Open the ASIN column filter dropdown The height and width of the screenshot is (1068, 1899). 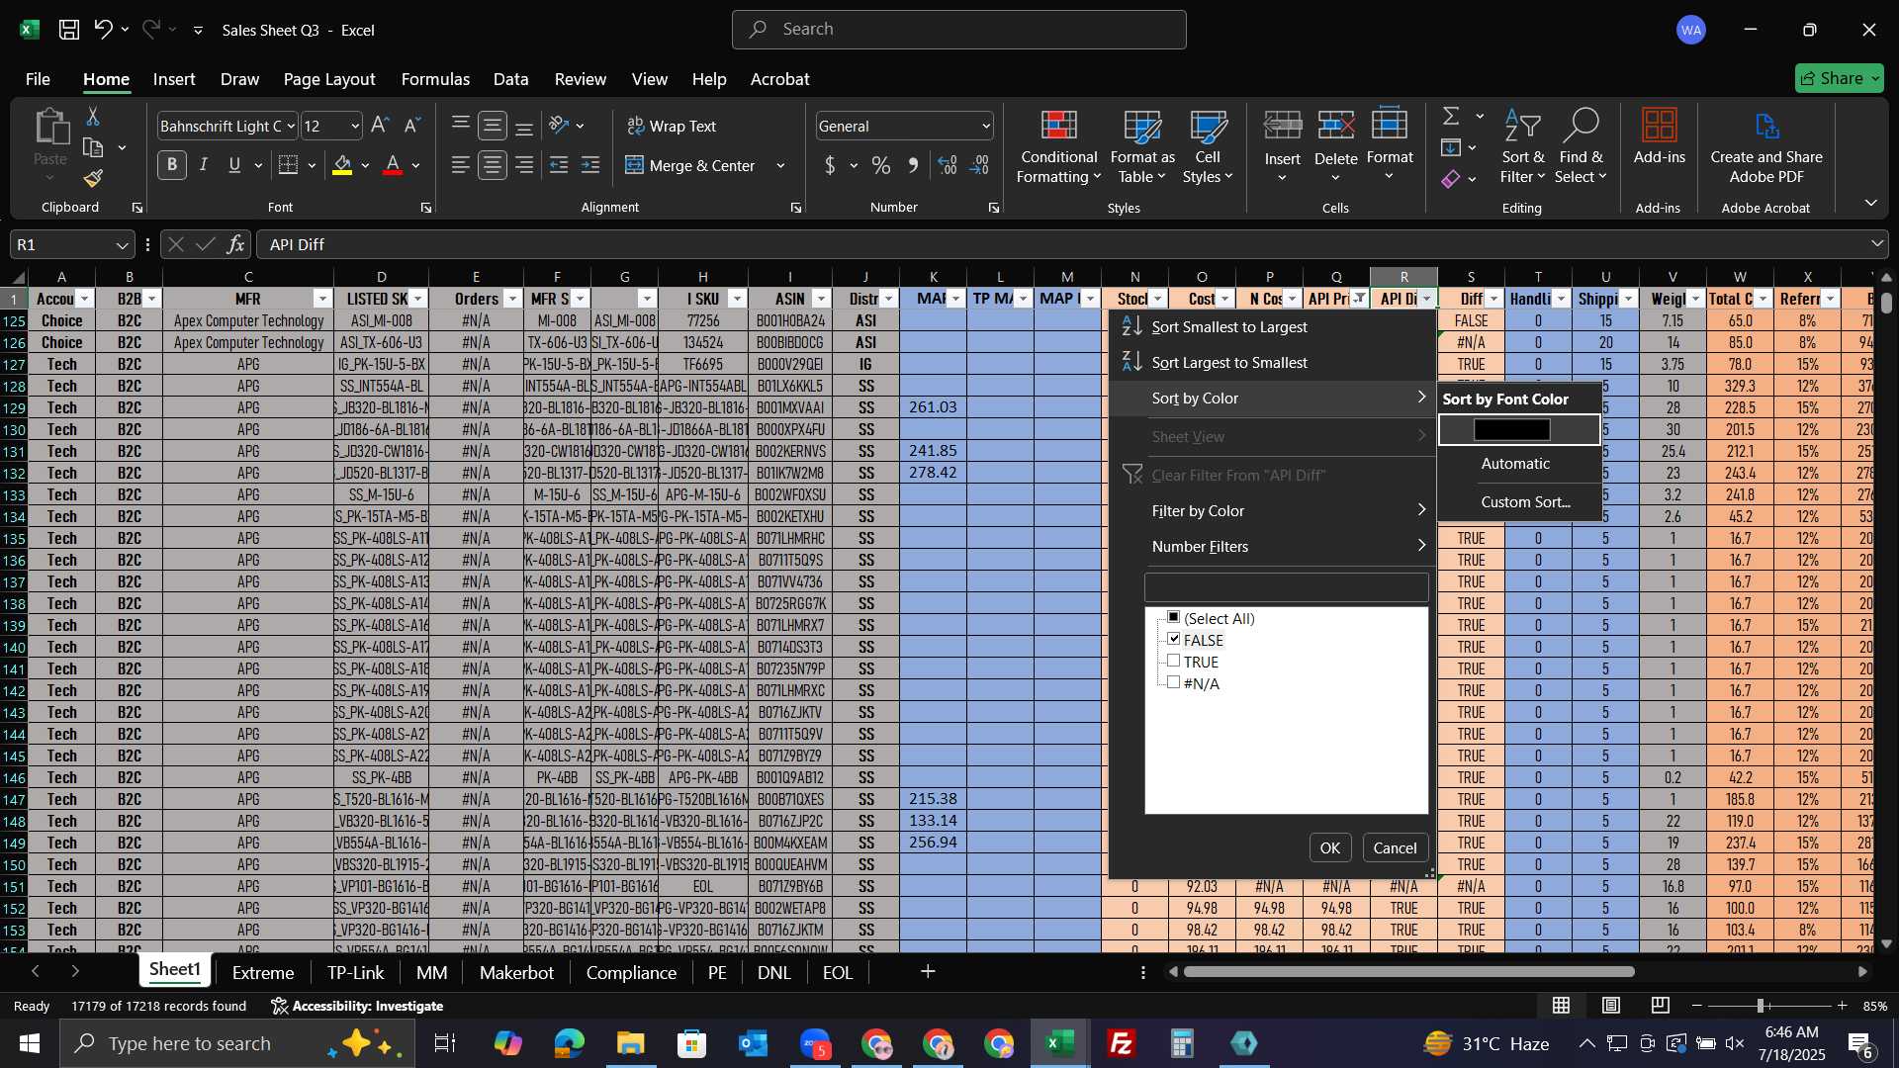pos(821,299)
